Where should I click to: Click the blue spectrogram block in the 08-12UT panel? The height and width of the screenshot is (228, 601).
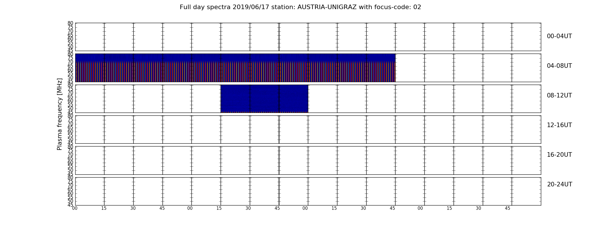tap(264, 99)
